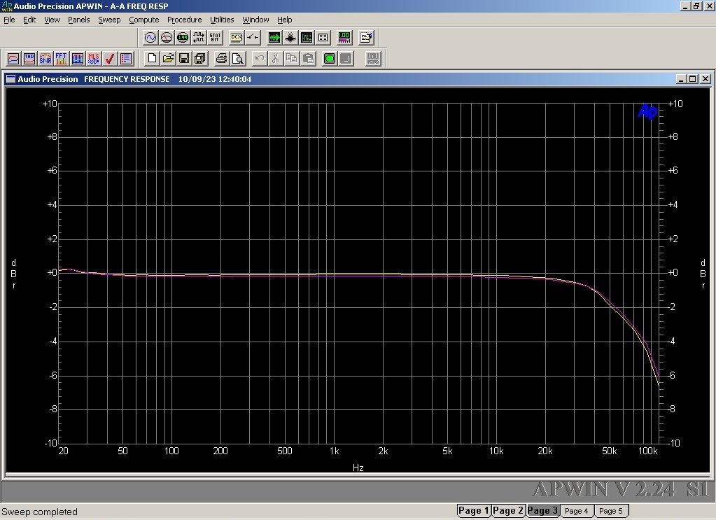Start the sweep with the green Go button
This screenshot has height=520, width=716.
[329, 59]
